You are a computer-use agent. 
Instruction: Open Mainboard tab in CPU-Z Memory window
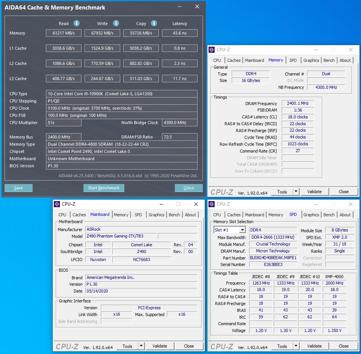click(x=254, y=60)
